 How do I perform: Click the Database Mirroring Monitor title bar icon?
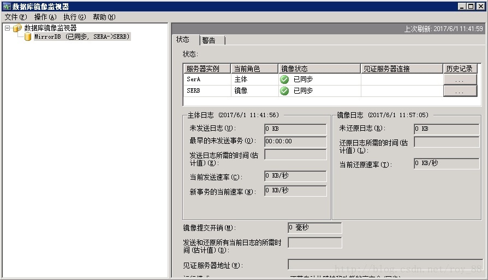[x=7, y=6]
